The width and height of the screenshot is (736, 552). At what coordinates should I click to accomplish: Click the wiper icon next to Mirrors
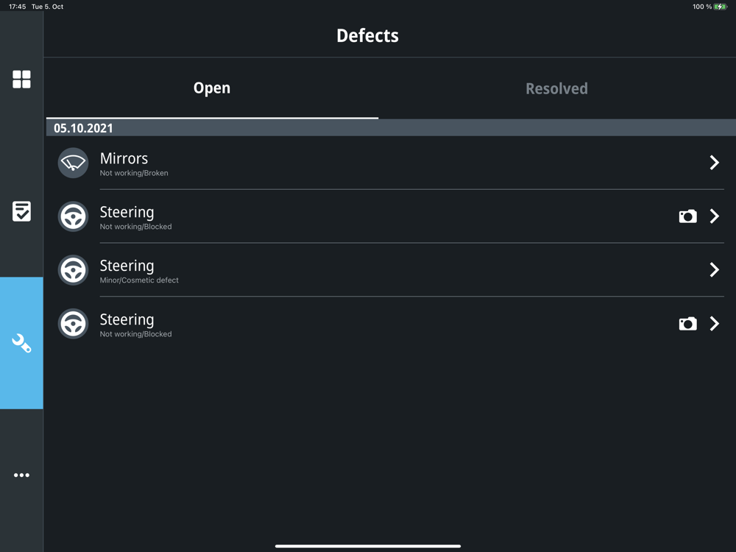click(73, 163)
